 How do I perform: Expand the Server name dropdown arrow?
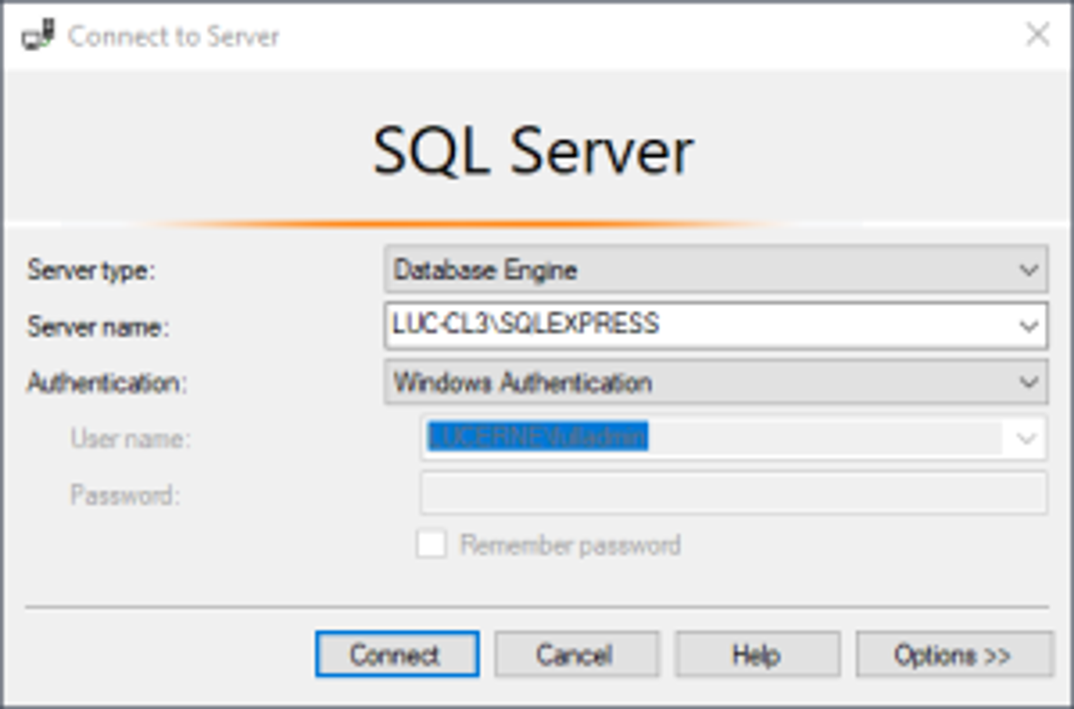1029,326
